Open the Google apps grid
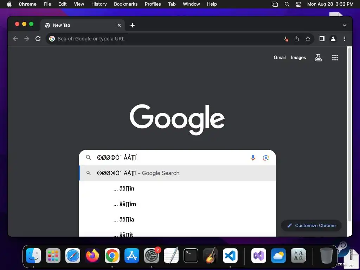The image size is (360, 270). pos(335,58)
